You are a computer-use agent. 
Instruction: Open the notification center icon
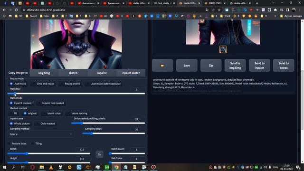click(298, 167)
